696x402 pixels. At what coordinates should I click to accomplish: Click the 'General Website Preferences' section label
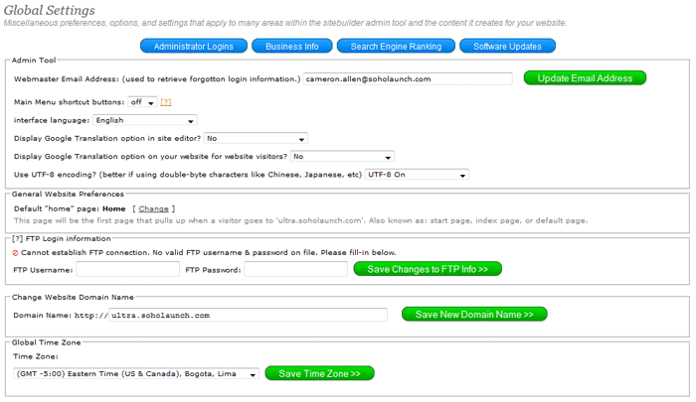[x=68, y=195]
